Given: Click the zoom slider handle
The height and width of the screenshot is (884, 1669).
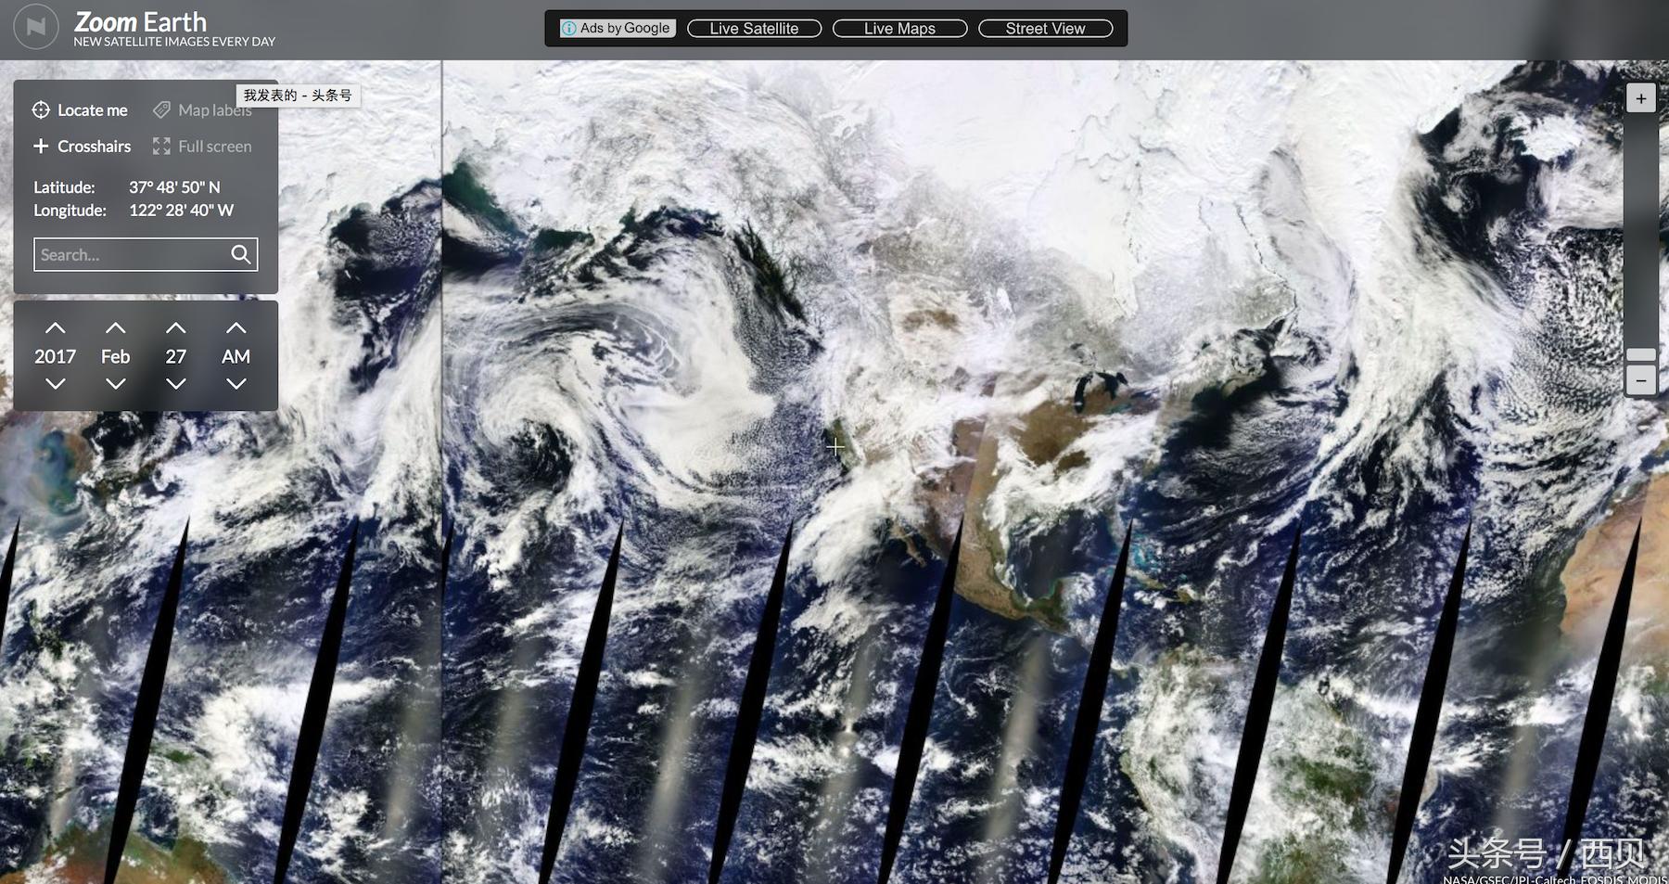Looking at the screenshot, I should (1641, 354).
